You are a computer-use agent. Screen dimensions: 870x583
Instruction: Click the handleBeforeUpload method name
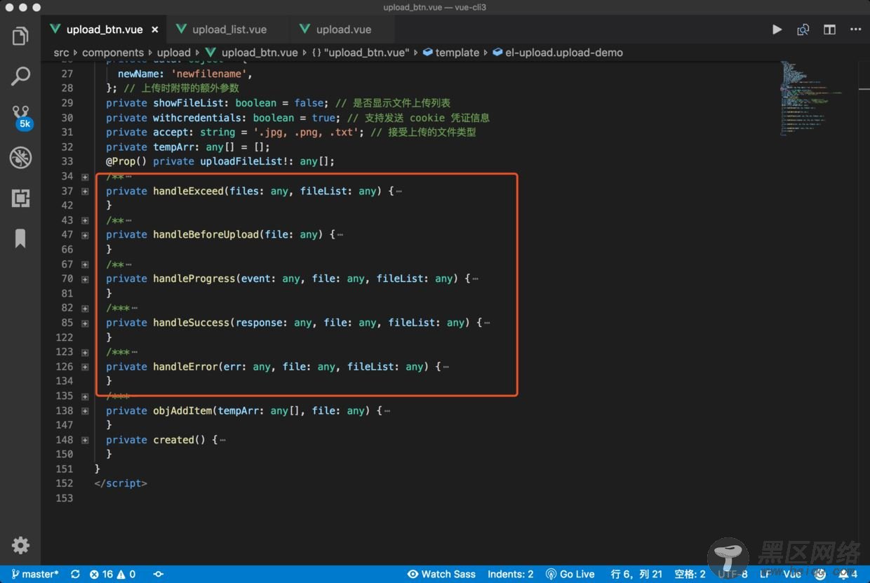pyautogui.click(x=206, y=234)
